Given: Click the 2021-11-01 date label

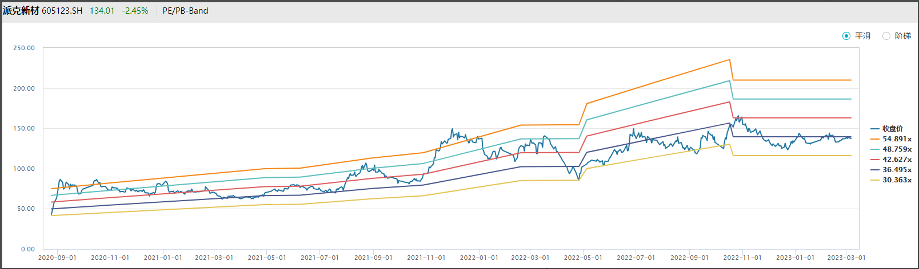Looking at the screenshot, I should [426, 258].
